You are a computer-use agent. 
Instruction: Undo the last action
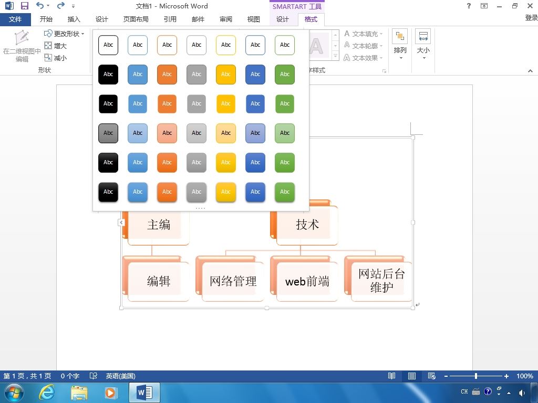40,5
